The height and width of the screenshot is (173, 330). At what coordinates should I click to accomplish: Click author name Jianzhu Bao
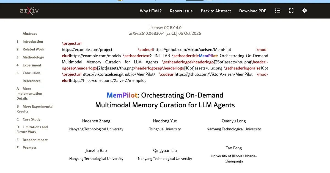pos(96,150)
